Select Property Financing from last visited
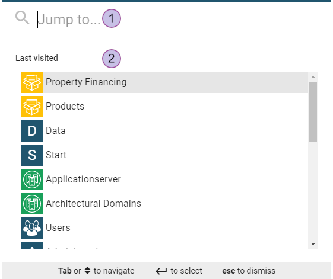Viewport: 333px width, 279px height. 164,82
